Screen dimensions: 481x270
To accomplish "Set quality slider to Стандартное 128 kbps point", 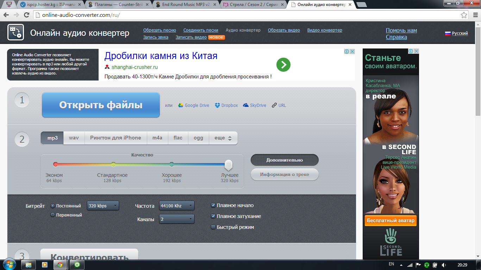I will 113,164.
